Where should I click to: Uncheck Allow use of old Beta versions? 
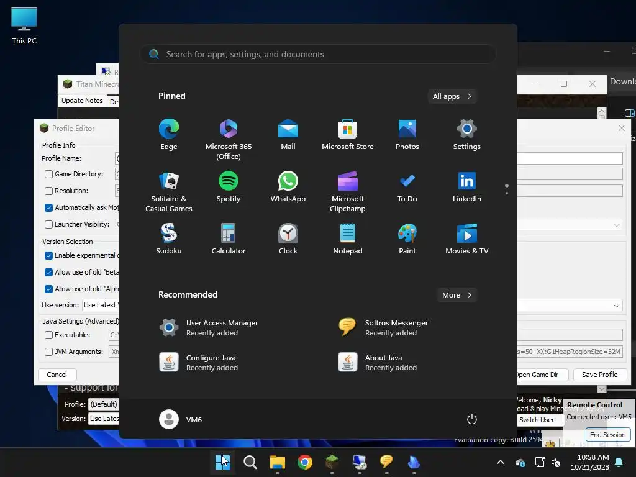click(x=48, y=272)
